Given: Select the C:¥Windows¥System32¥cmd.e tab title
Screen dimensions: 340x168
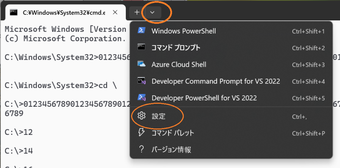Looking at the screenshot, I should tap(64, 13).
